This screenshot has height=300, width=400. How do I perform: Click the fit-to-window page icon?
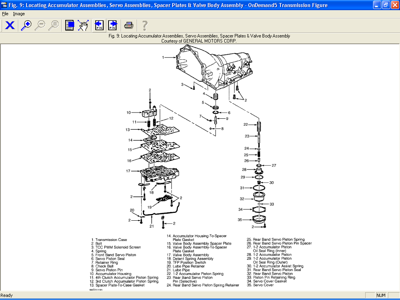click(70, 25)
